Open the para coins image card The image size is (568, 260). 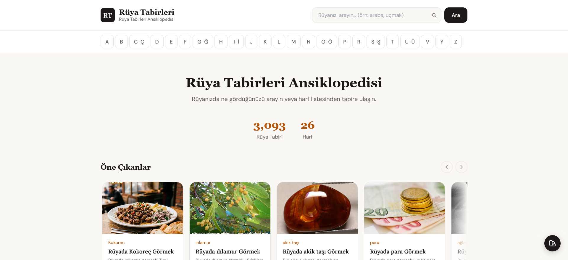(x=404, y=208)
